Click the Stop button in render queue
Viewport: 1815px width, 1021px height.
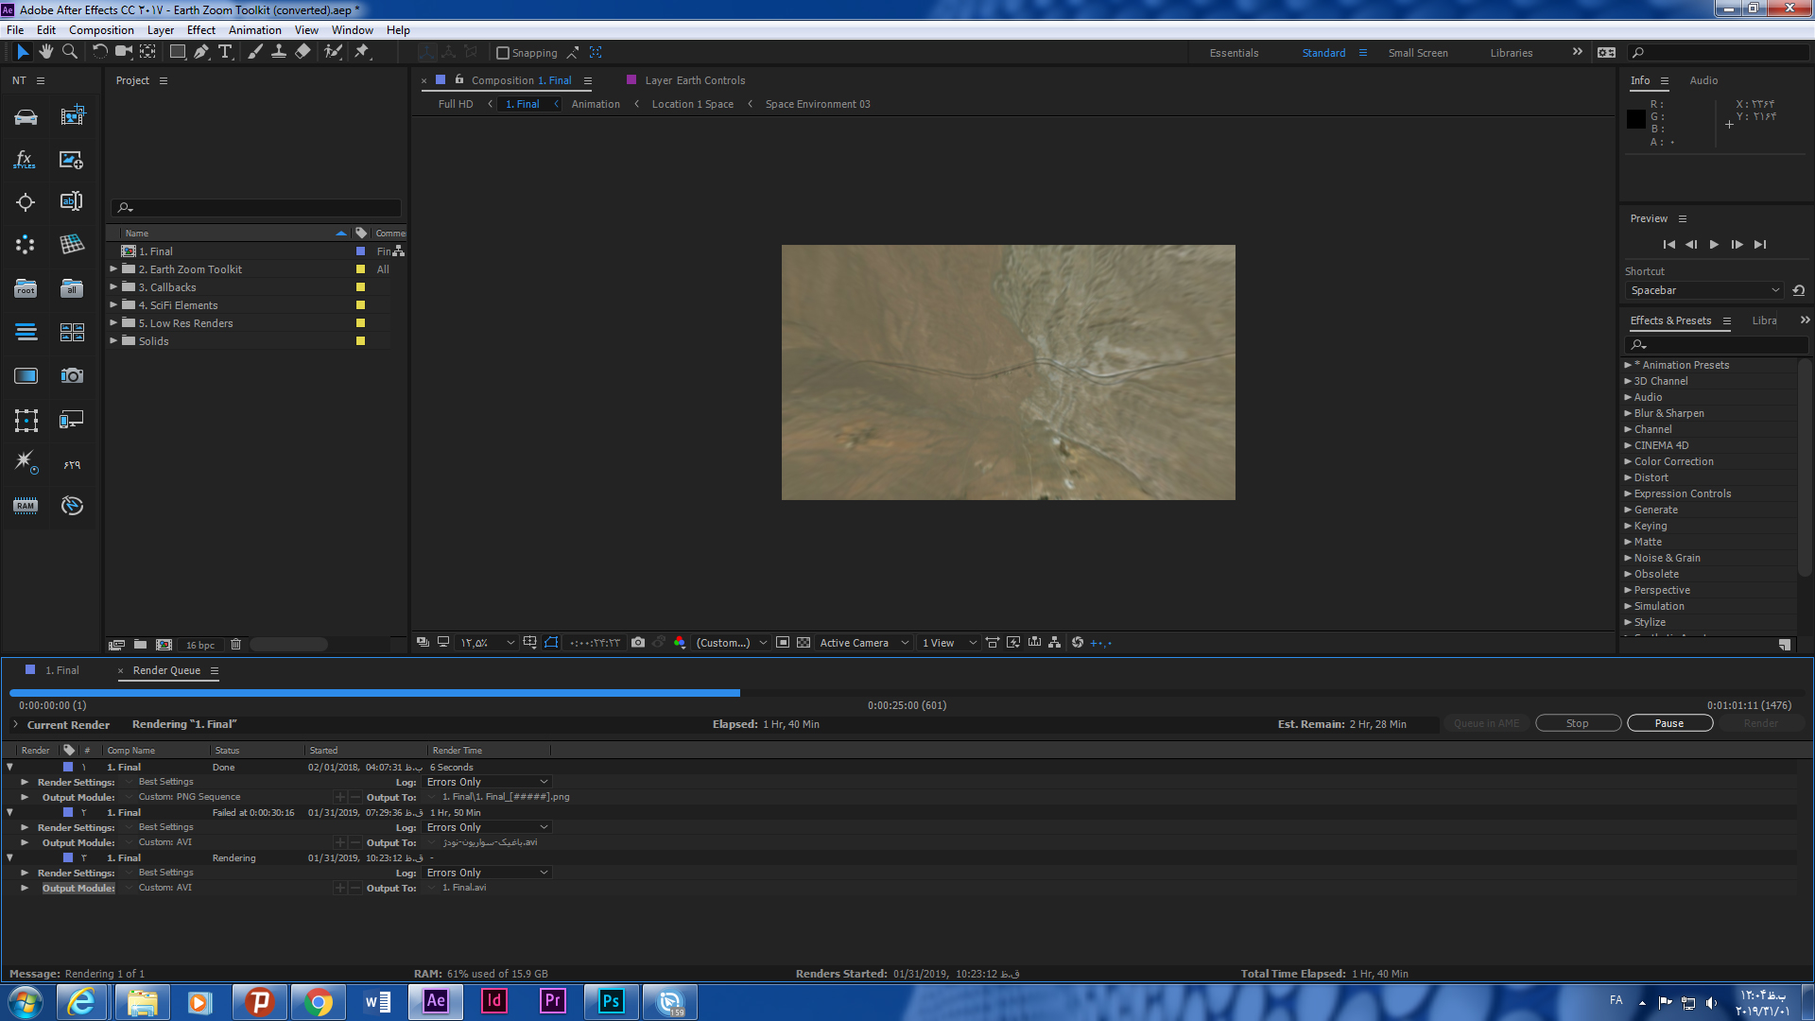[1576, 723]
